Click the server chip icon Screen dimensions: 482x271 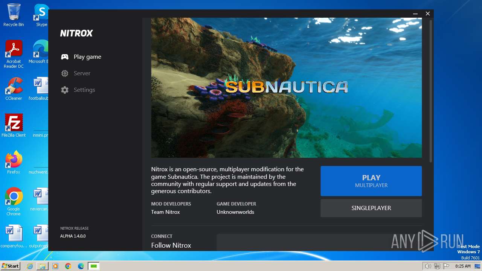click(65, 73)
